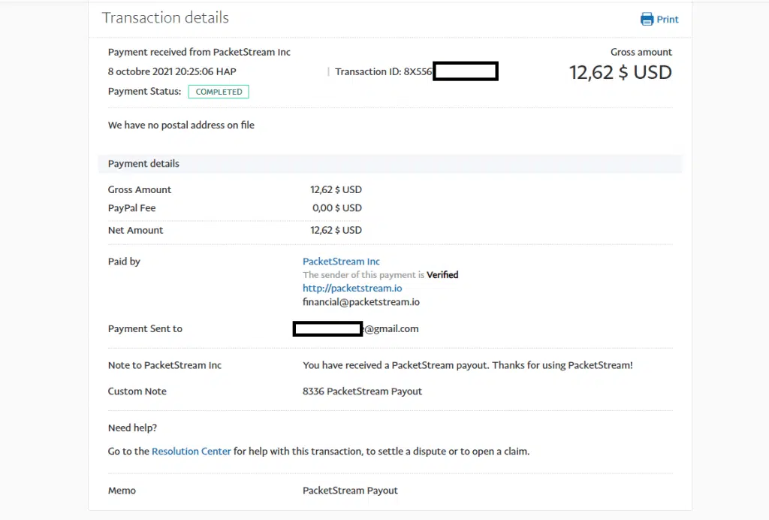Click the Memo label
The height and width of the screenshot is (520, 769).
(x=122, y=491)
